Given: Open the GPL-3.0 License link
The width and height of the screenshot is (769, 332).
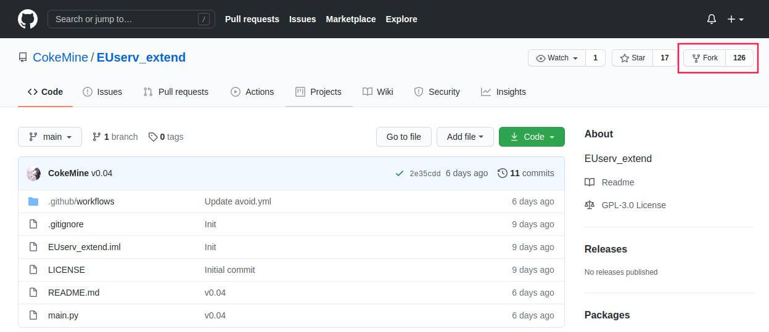Looking at the screenshot, I should pos(634,205).
